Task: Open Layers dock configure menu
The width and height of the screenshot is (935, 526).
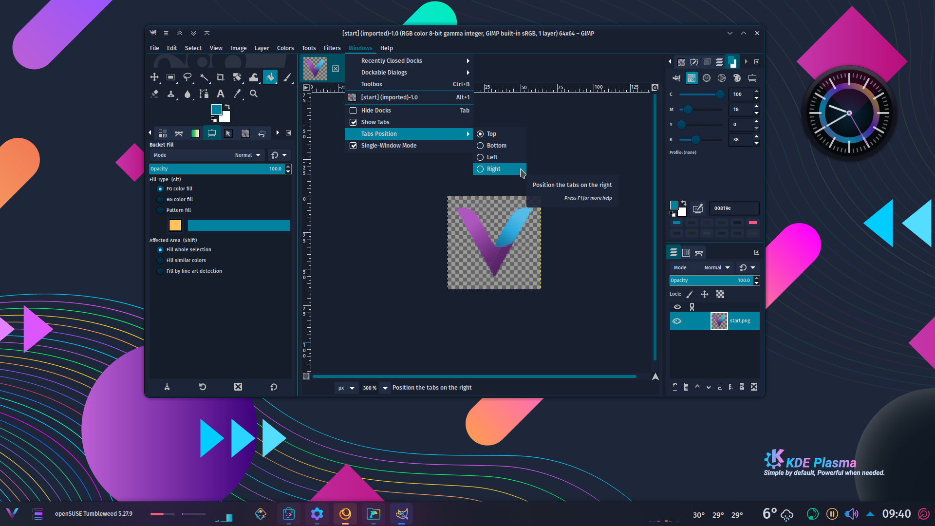Action: (757, 252)
